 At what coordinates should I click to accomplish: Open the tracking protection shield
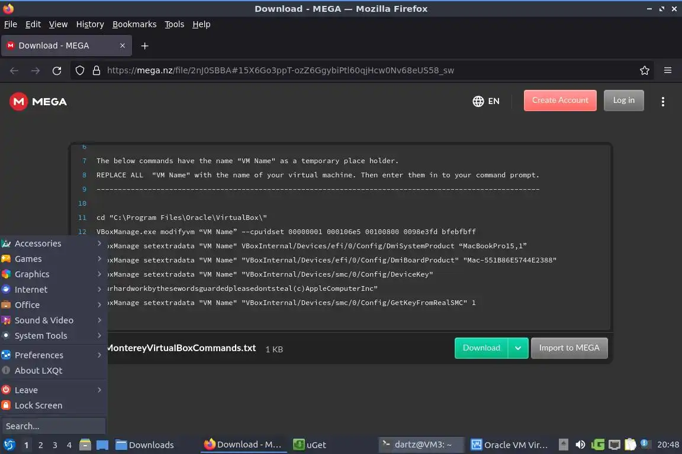pyautogui.click(x=79, y=70)
